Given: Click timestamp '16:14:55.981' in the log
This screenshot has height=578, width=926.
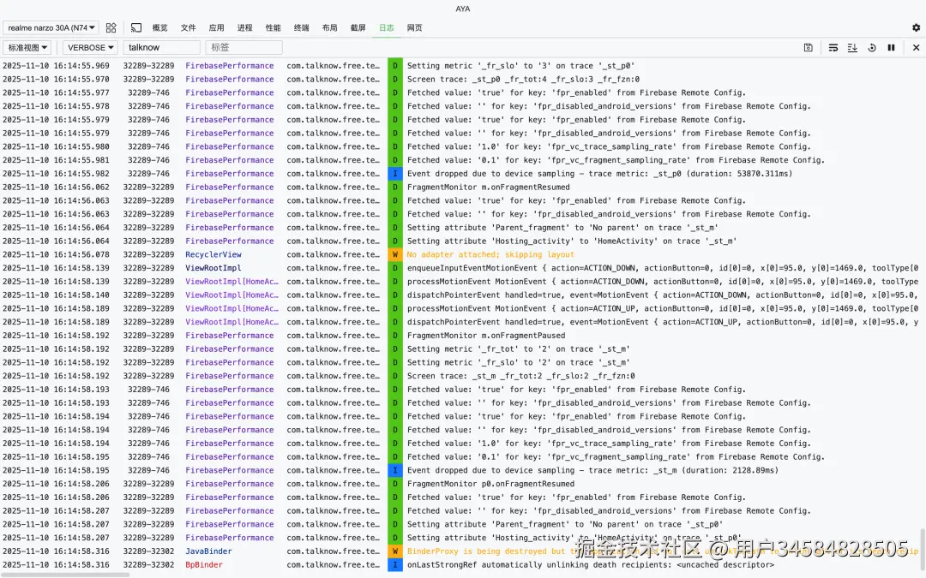Looking at the screenshot, I should [81, 160].
